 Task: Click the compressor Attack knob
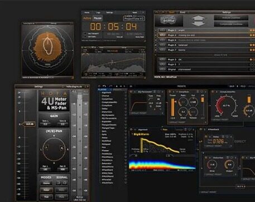coord(183,112)
